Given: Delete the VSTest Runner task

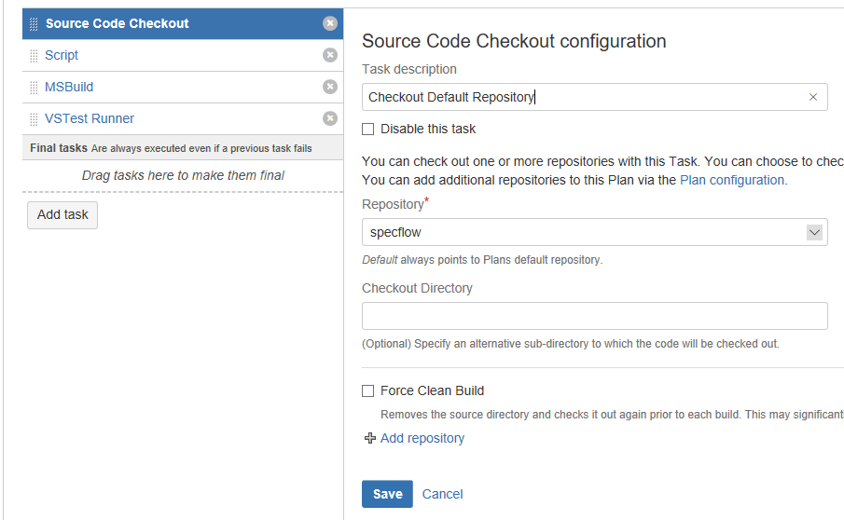Looking at the screenshot, I should 329,118.
